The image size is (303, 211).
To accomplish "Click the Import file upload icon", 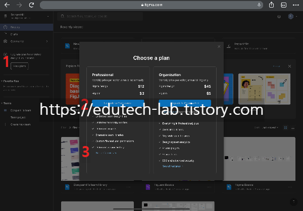I will [228, 46].
